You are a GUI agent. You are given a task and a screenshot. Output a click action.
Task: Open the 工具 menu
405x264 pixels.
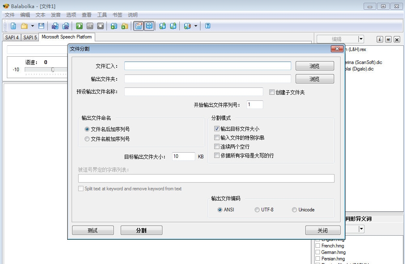tap(102, 15)
